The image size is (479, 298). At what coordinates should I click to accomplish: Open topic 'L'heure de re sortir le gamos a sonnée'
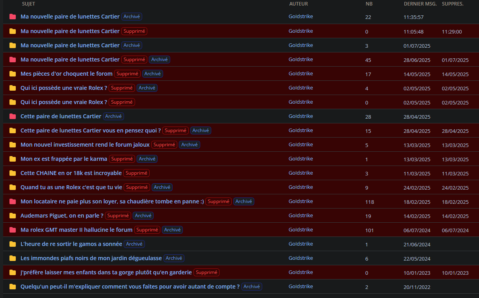click(71, 244)
